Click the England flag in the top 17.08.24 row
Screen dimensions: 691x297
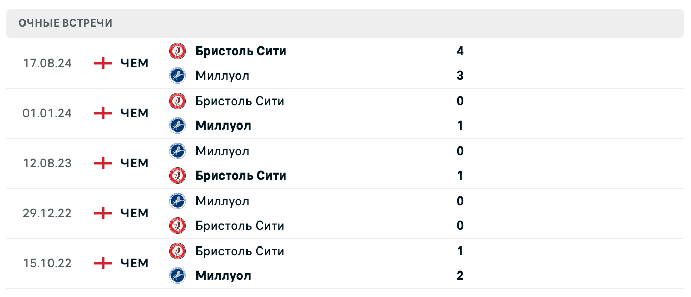(102, 63)
